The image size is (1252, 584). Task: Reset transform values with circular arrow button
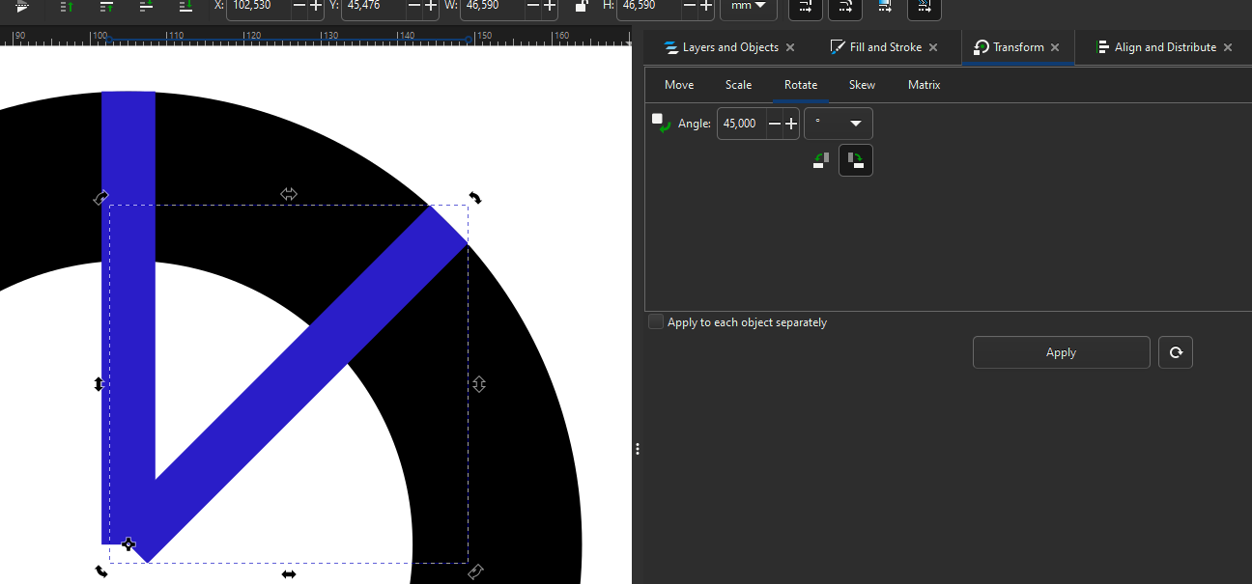tap(1176, 352)
